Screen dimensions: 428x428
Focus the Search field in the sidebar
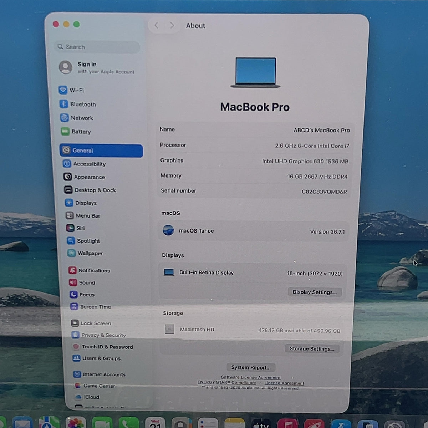coord(97,47)
